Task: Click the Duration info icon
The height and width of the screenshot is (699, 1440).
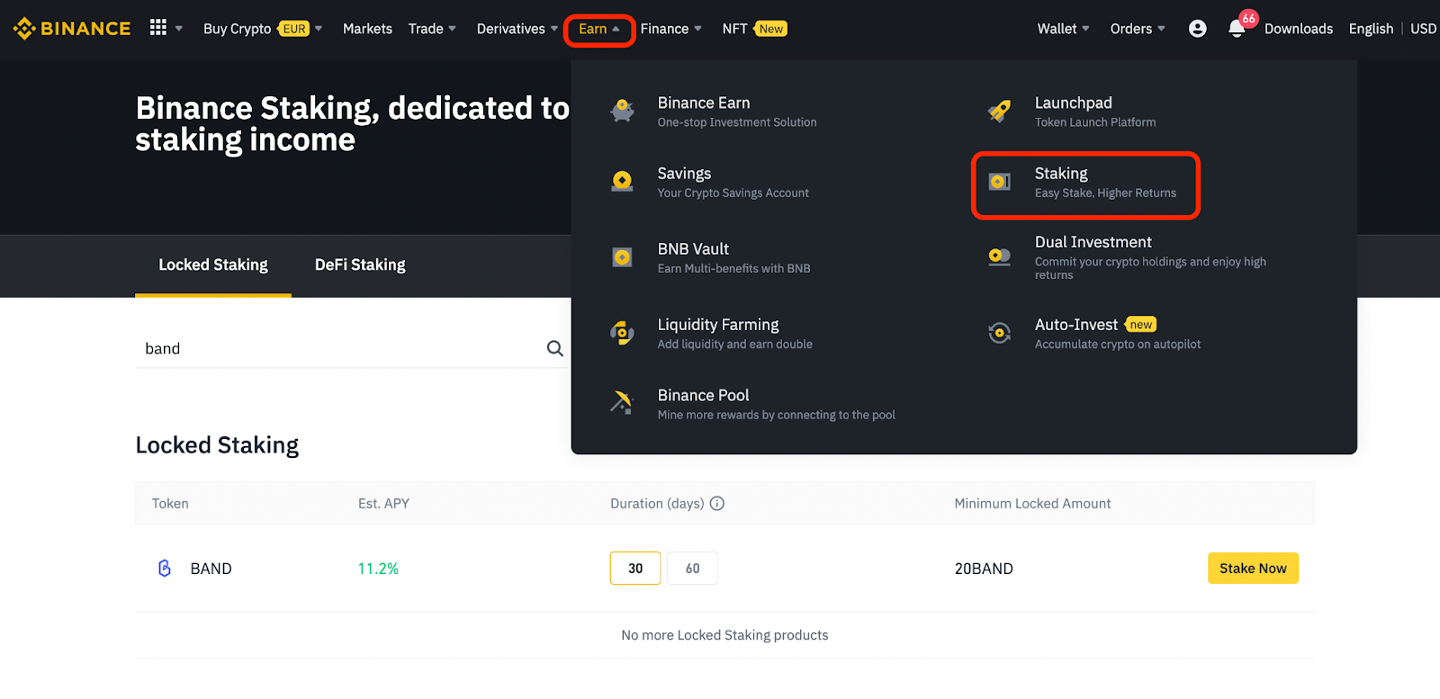Action: click(717, 504)
